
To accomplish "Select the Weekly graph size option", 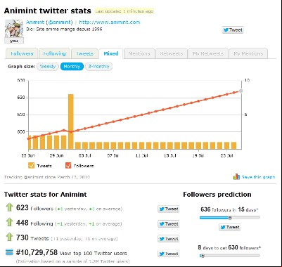I will click(x=48, y=67).
